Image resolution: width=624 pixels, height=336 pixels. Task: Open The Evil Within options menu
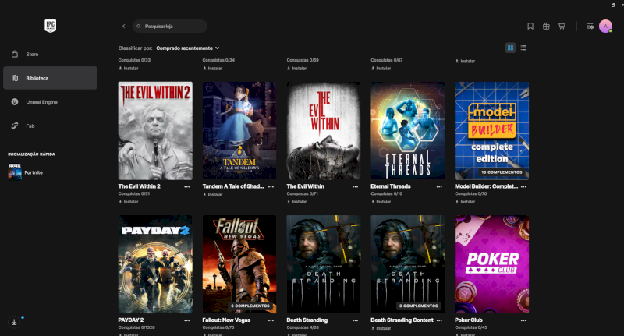click(355, 186)
